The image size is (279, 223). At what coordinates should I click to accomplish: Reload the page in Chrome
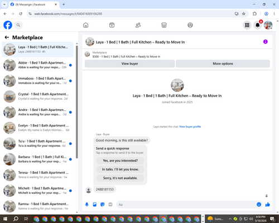(21, 14)
